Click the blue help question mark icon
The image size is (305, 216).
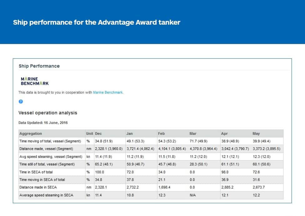[21, 101]
